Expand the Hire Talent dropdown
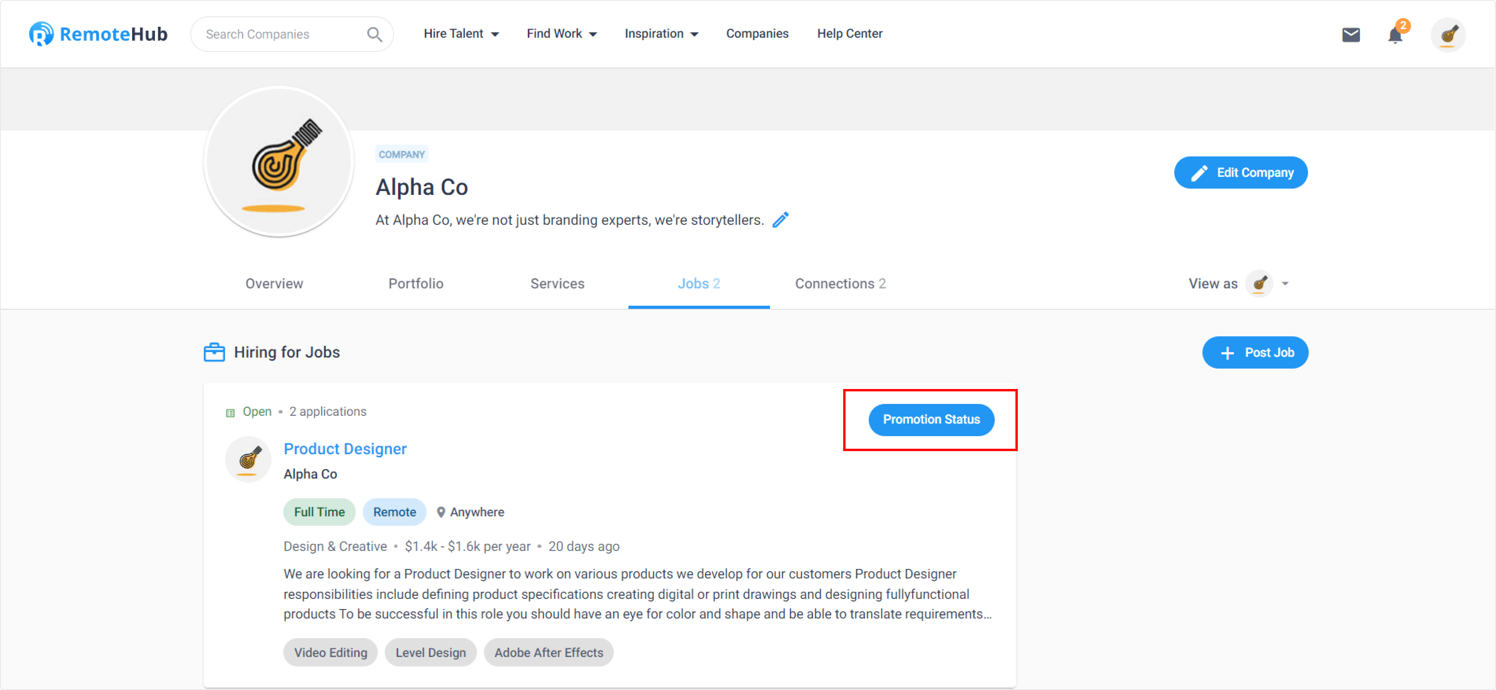 461,34
